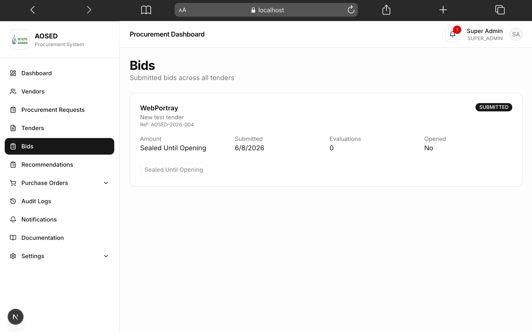This screenshot has width=532, height=332.
Task: Click the Evaluations value '0'
Action: (331, 148)
